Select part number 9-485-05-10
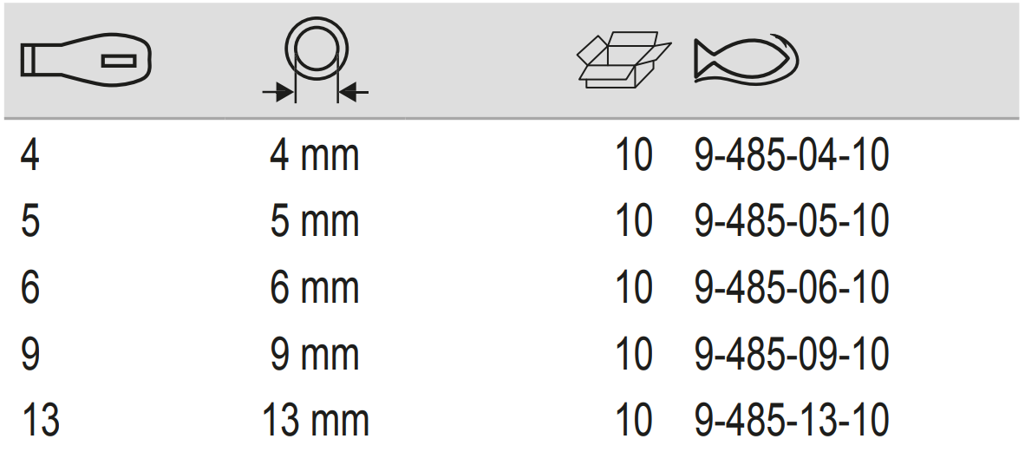Image resolution: width=1025 pixels, height=465 pixels. click(x=792, y=223)
